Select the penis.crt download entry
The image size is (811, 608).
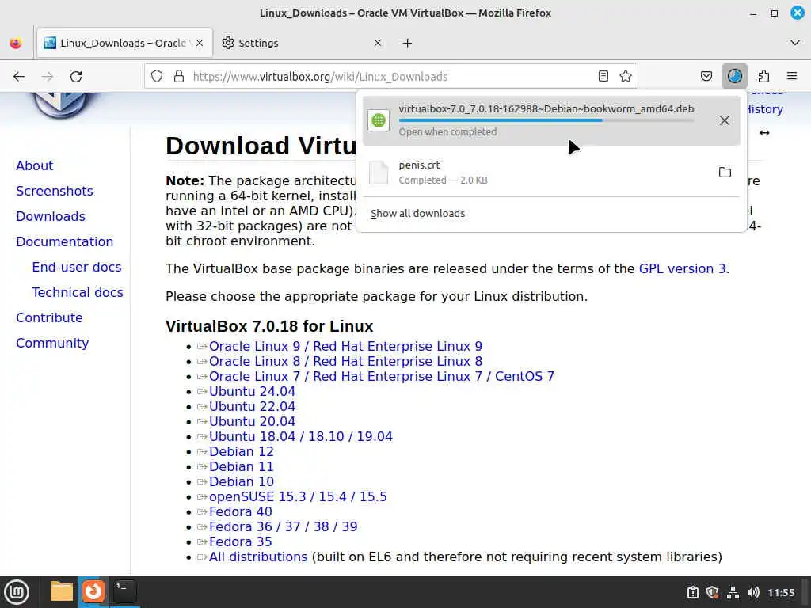click(x=551, y=172)
